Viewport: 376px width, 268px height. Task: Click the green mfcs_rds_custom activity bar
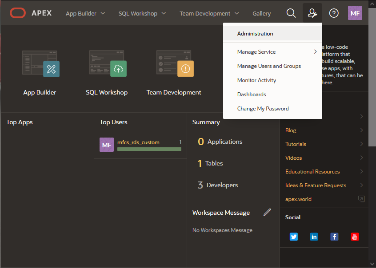click(x=149, y=149)
